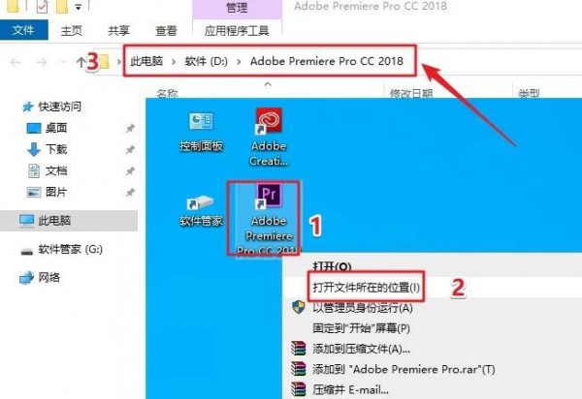Viewport: 582px width, 399px height.
Task: Open the 控制面板 desktop icon
Action: point(201,132)
